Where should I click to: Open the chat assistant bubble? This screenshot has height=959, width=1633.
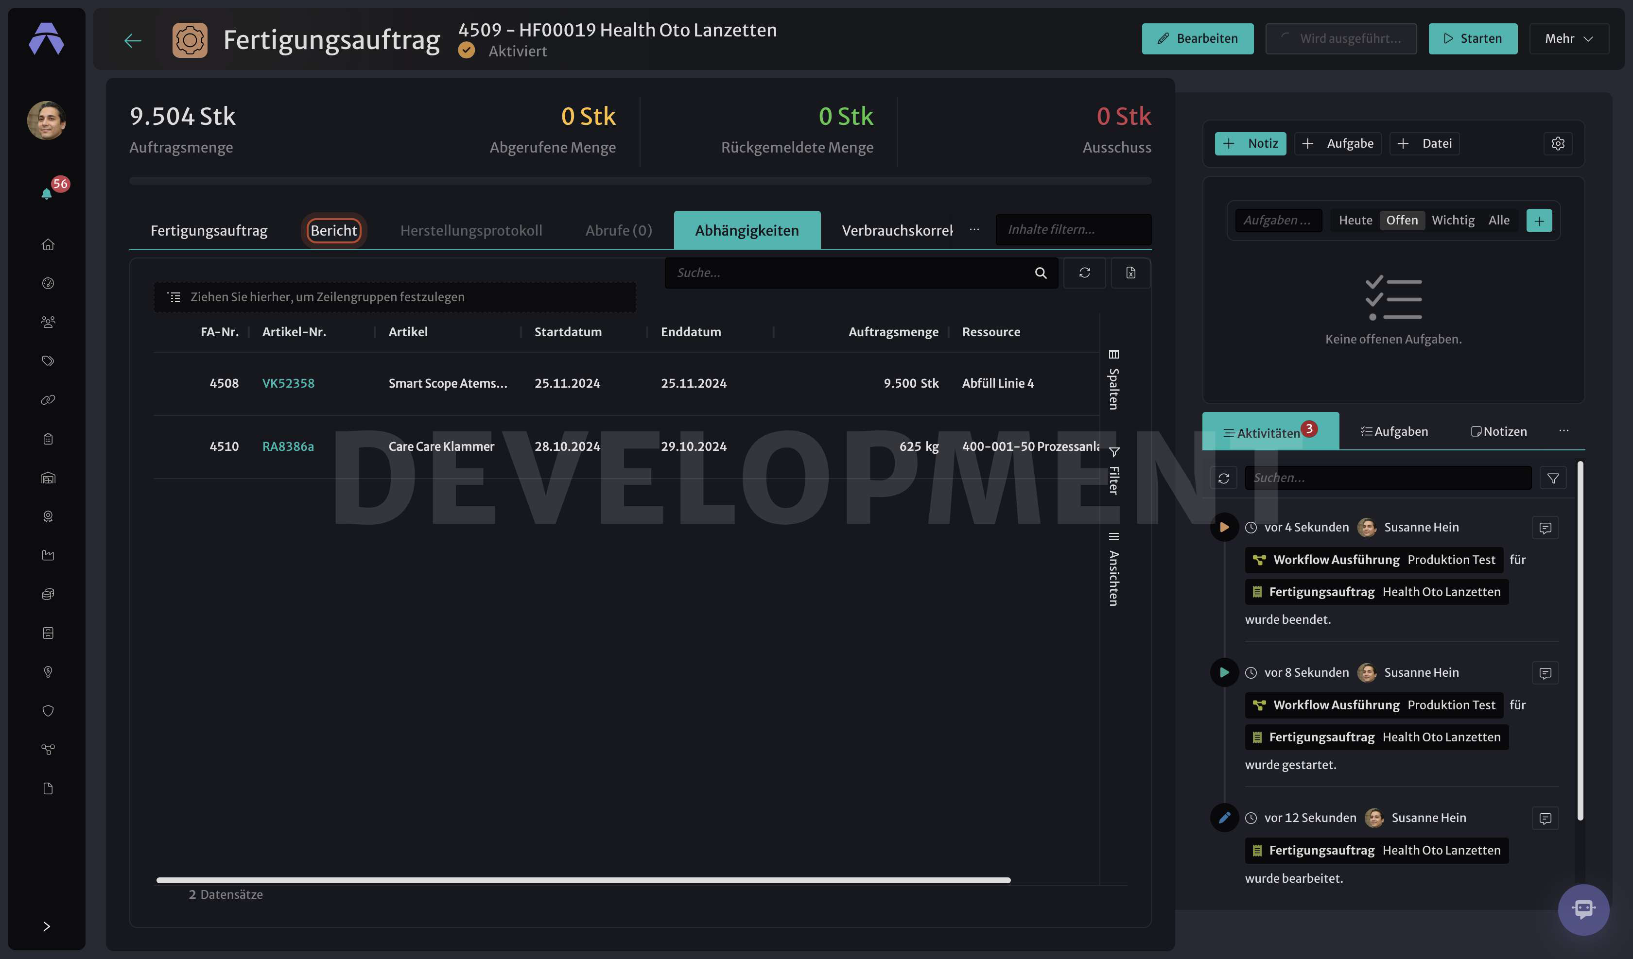[x=1584, y=910]
